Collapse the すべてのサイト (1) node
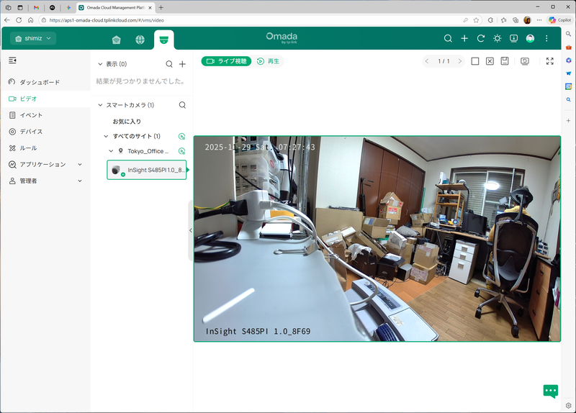This screenshot has height=413, width=576. [106, 136]
